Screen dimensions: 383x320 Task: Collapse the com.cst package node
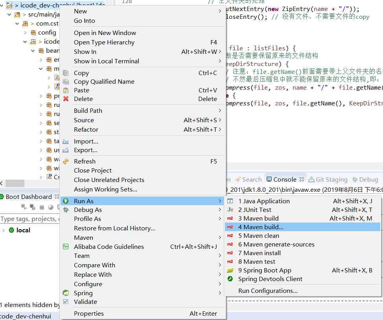point(17,24)
